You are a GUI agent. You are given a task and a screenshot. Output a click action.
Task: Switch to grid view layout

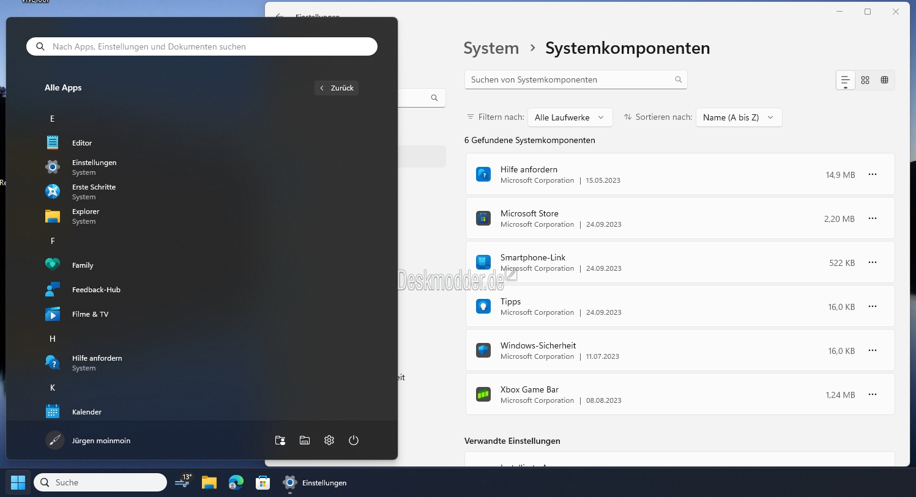click(865, 80)
